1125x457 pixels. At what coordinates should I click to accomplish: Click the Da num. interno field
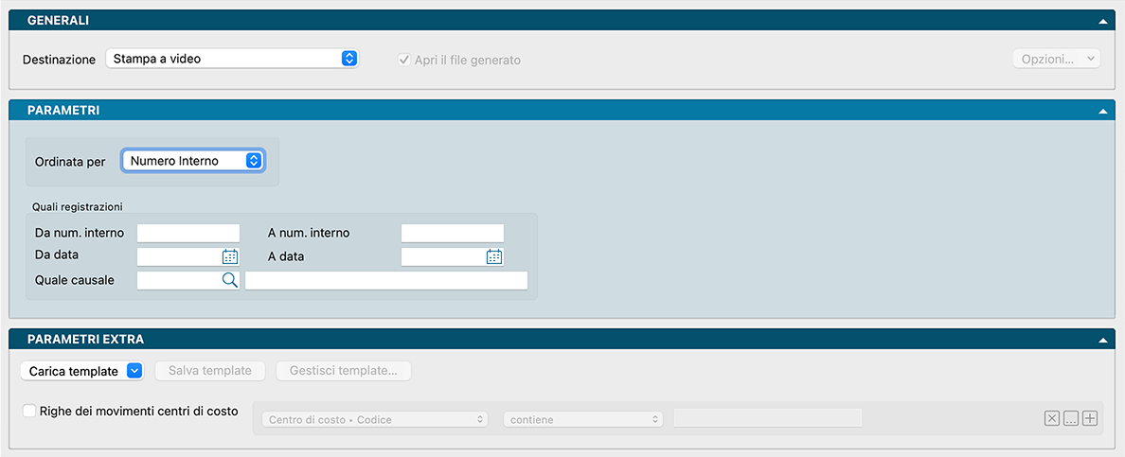pyautogui.click(x=188, y=233)
